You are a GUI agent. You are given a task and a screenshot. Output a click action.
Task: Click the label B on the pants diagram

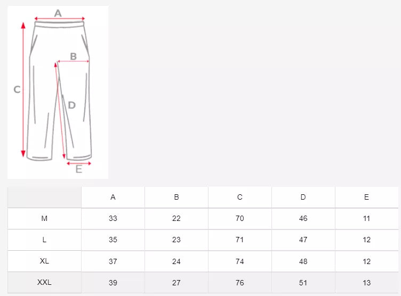pos(74,56)
